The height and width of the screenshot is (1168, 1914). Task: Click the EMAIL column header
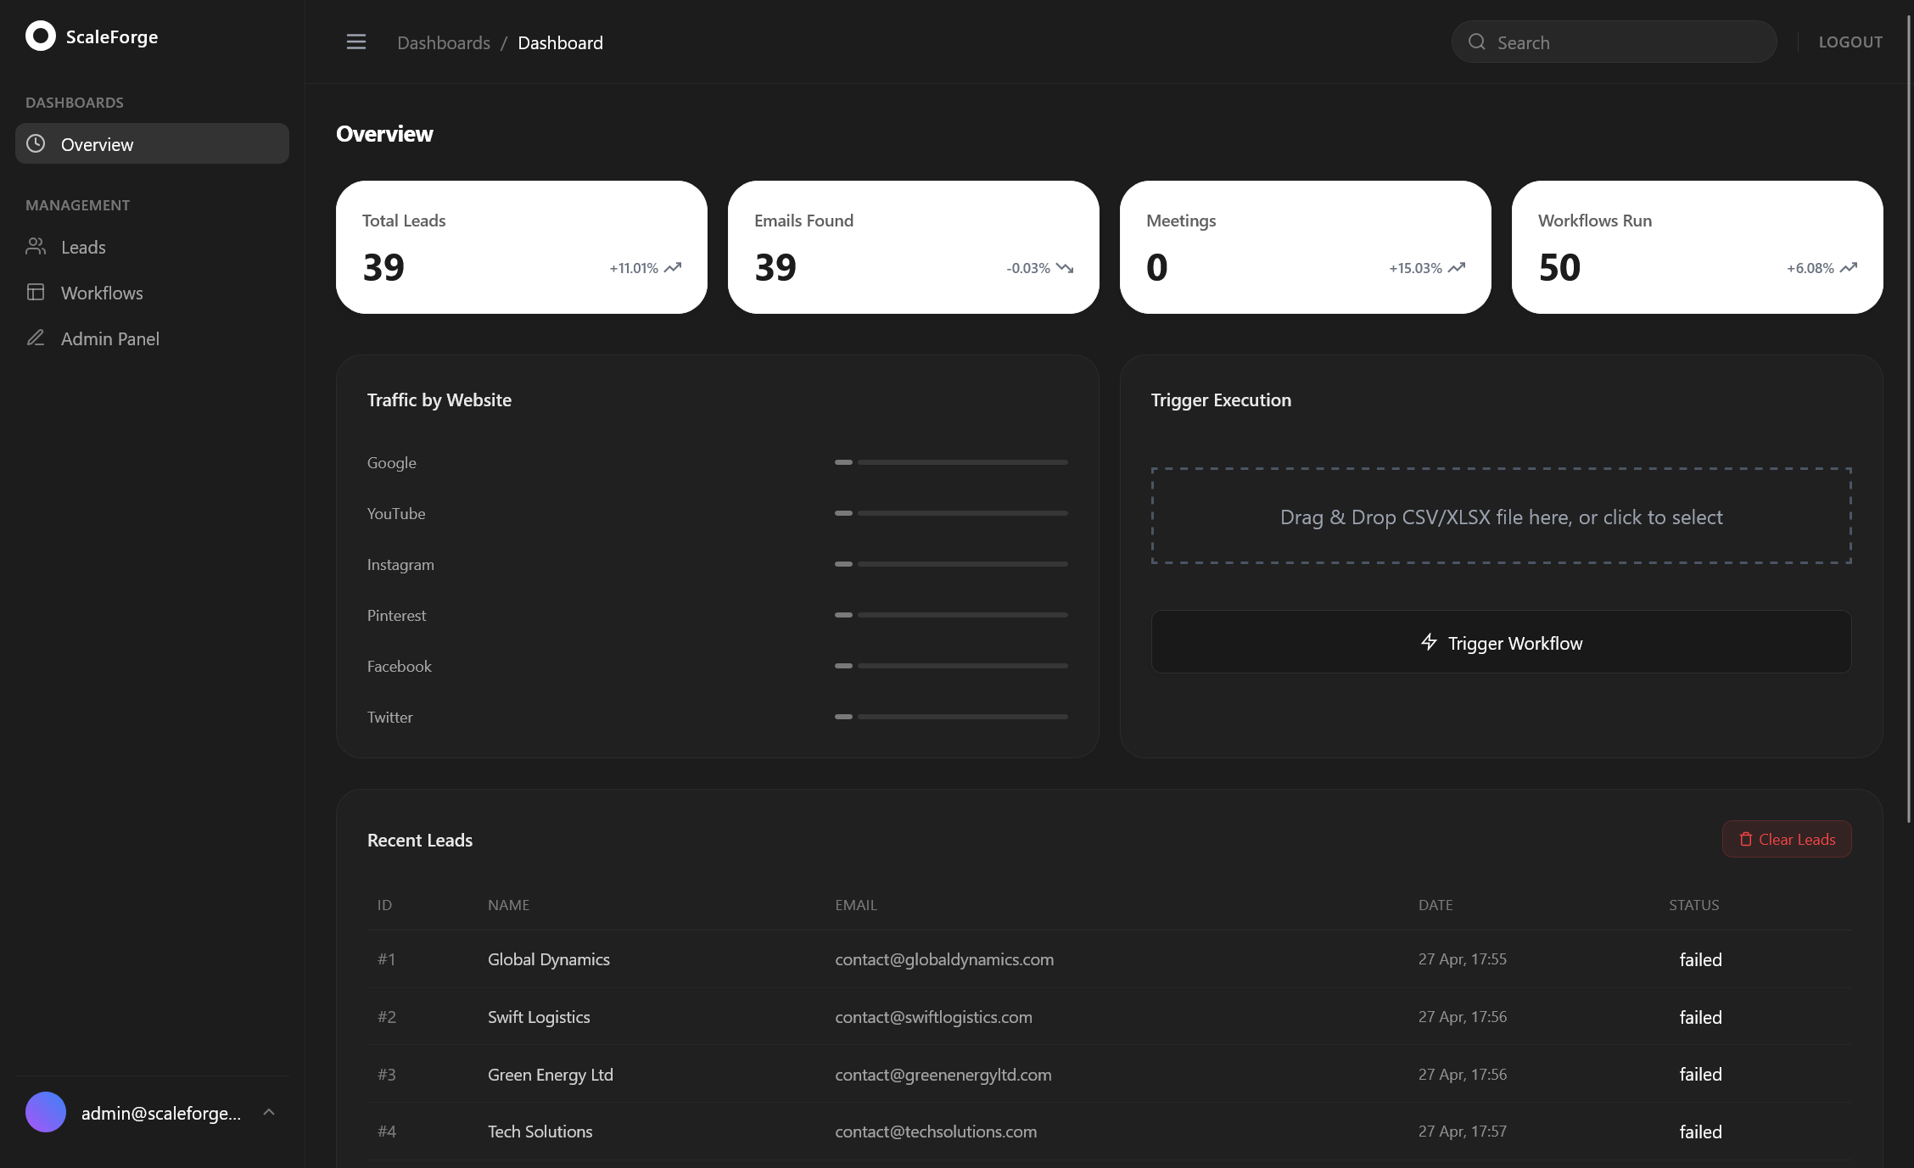(x=856, y=905)
